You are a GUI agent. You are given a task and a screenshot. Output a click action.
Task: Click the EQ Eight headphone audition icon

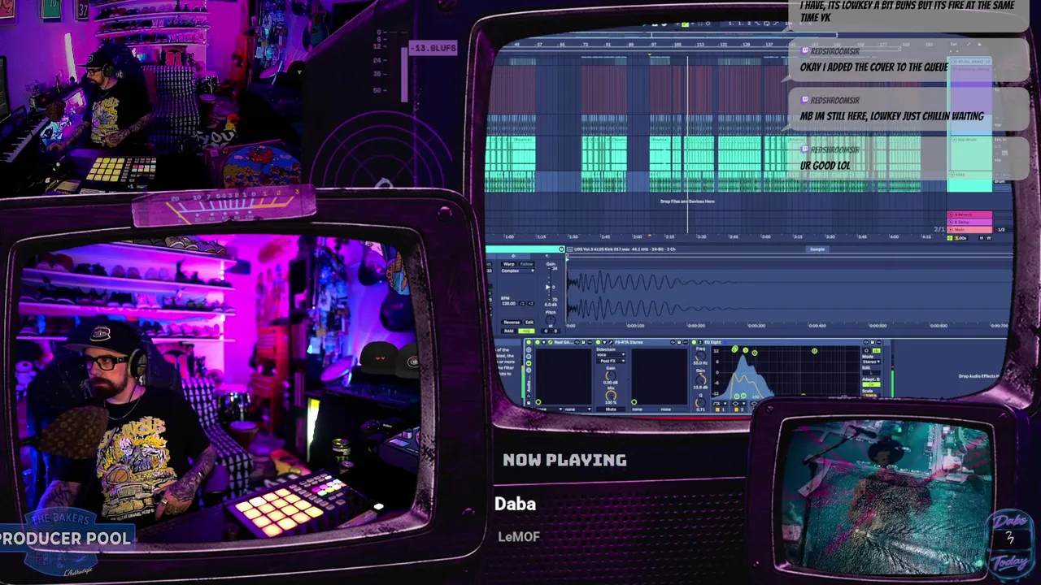866,350
